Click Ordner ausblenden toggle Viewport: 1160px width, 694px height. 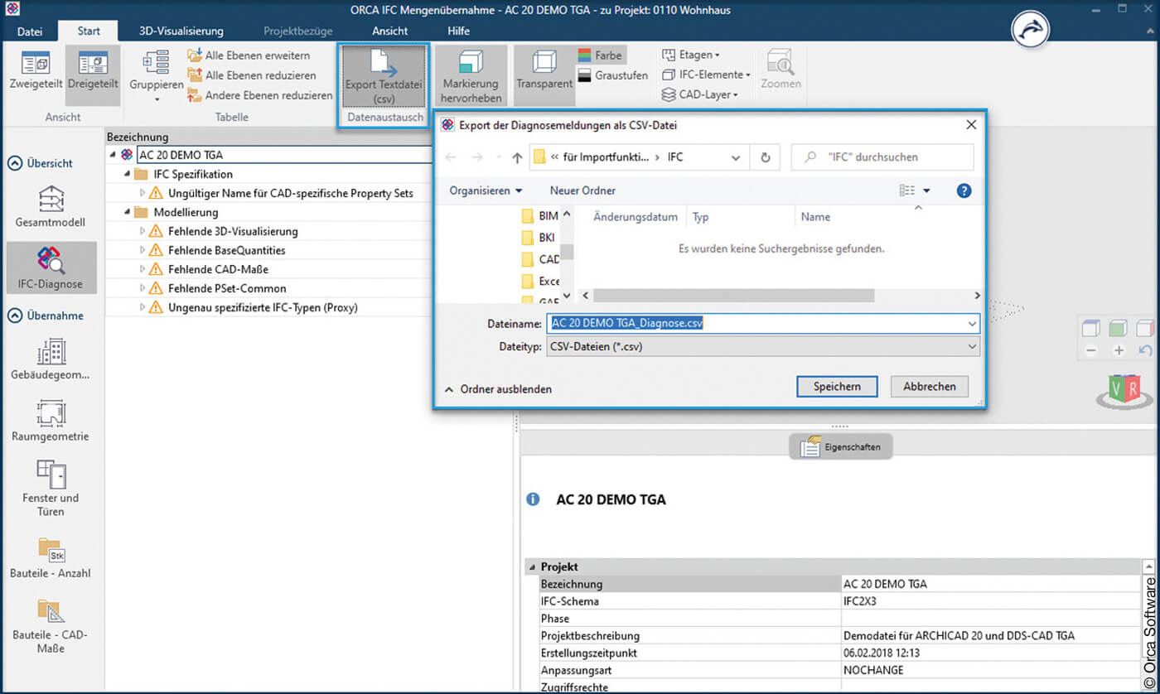[498, 389]
